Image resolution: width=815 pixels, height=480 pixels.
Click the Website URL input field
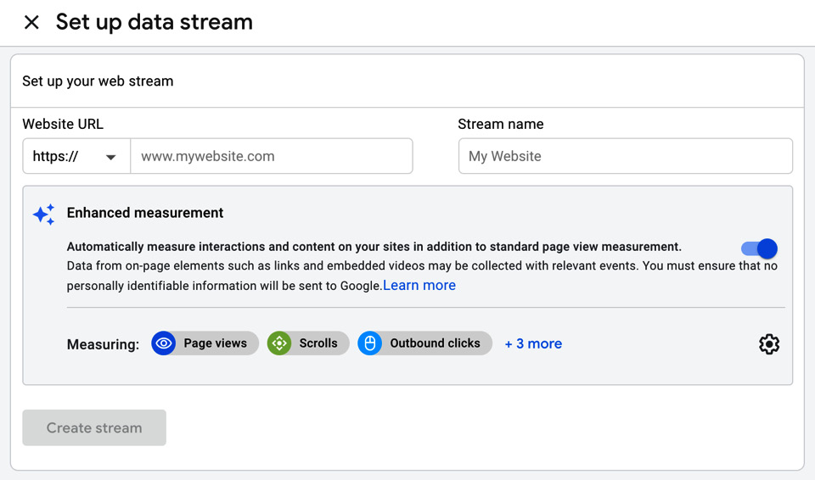click(272, 156)
